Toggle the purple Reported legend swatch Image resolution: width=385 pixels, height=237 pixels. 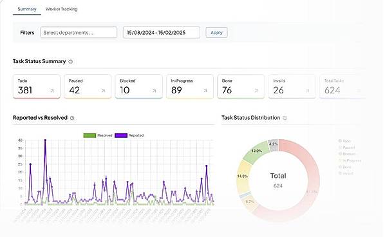(x=121, y=136)
